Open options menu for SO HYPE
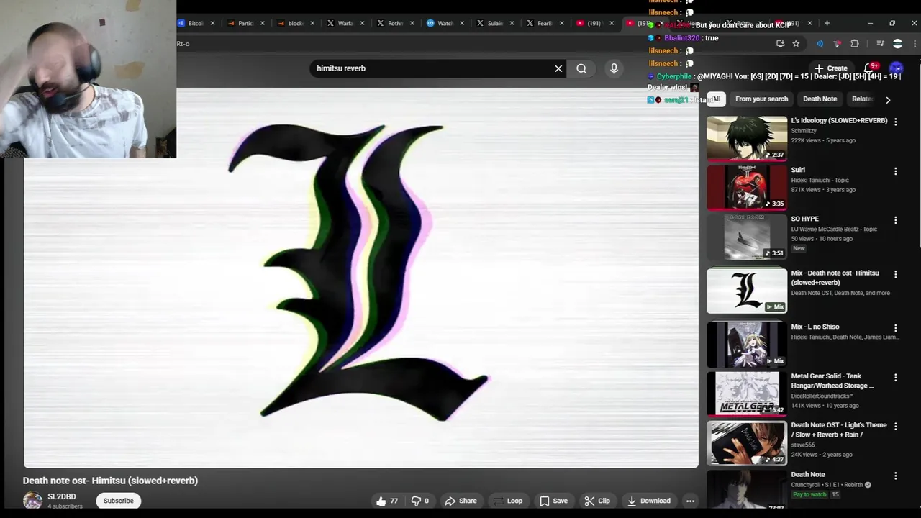This screenshot has height=518, width=921. point(896,220)
